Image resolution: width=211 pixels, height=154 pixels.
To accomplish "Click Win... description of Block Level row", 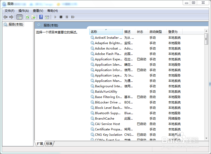I will pos(128,108).
